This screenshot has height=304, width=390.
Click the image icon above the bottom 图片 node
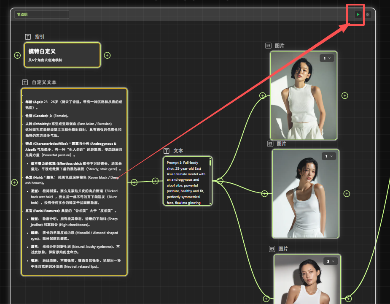(272, 249)
